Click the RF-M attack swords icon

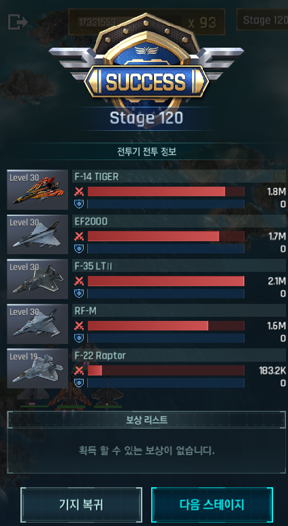[x=79, y=326]
